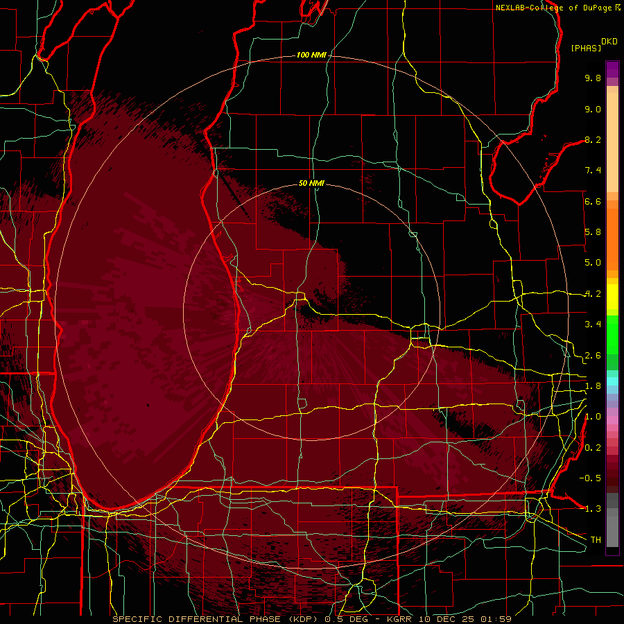Click the 6.6 legend value
624x624 pixels.
click(x=593, y=201)
